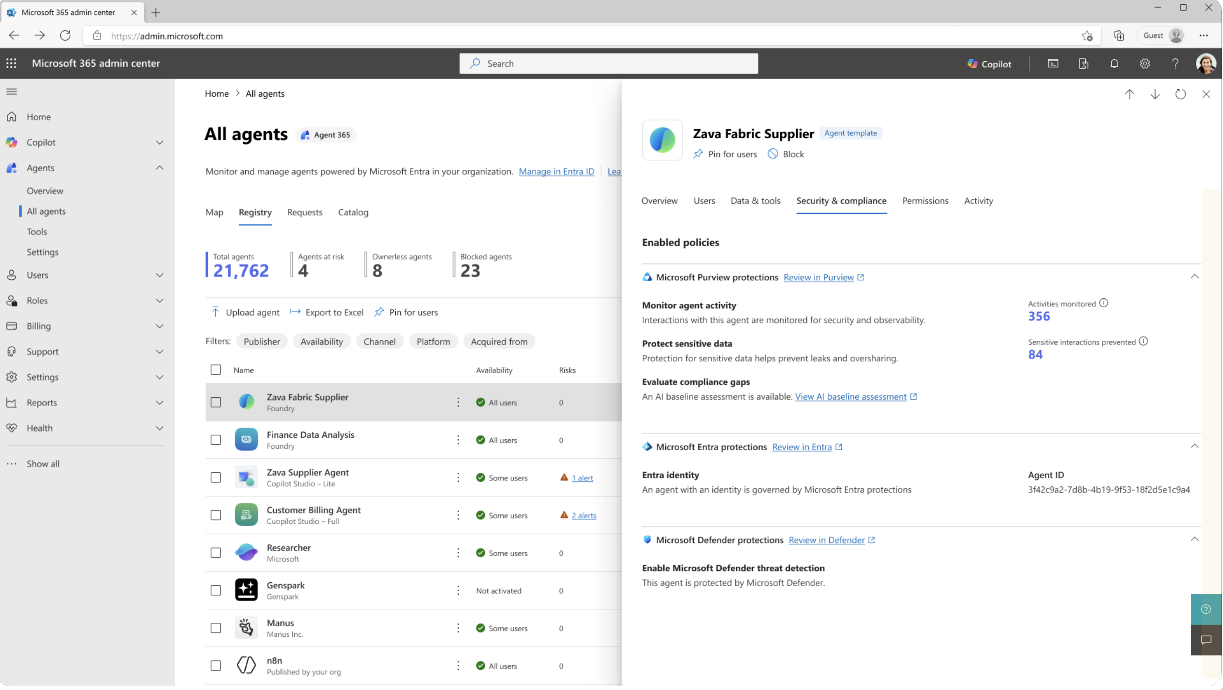Open the help question mark icon
This screenshot has width=1223, height=690.
pos(1175,63)
